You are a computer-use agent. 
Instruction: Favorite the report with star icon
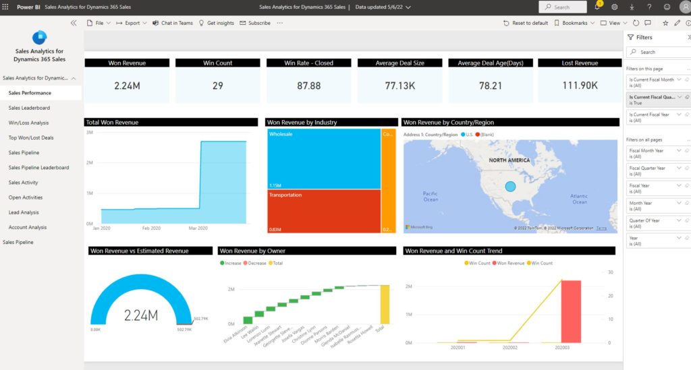tap(665, 23)
